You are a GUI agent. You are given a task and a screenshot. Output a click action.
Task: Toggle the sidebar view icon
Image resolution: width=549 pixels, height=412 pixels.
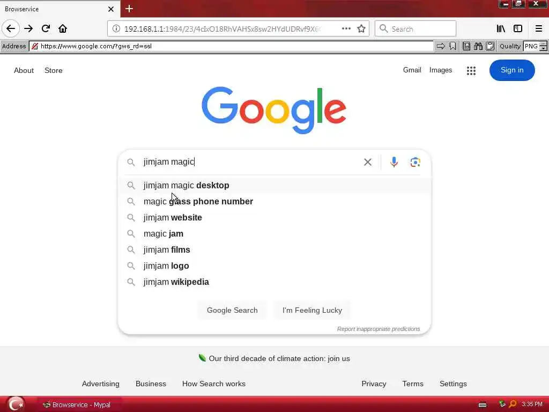point(518,29)
